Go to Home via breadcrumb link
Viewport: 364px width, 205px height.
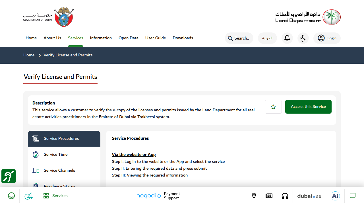tap(29, 55)
